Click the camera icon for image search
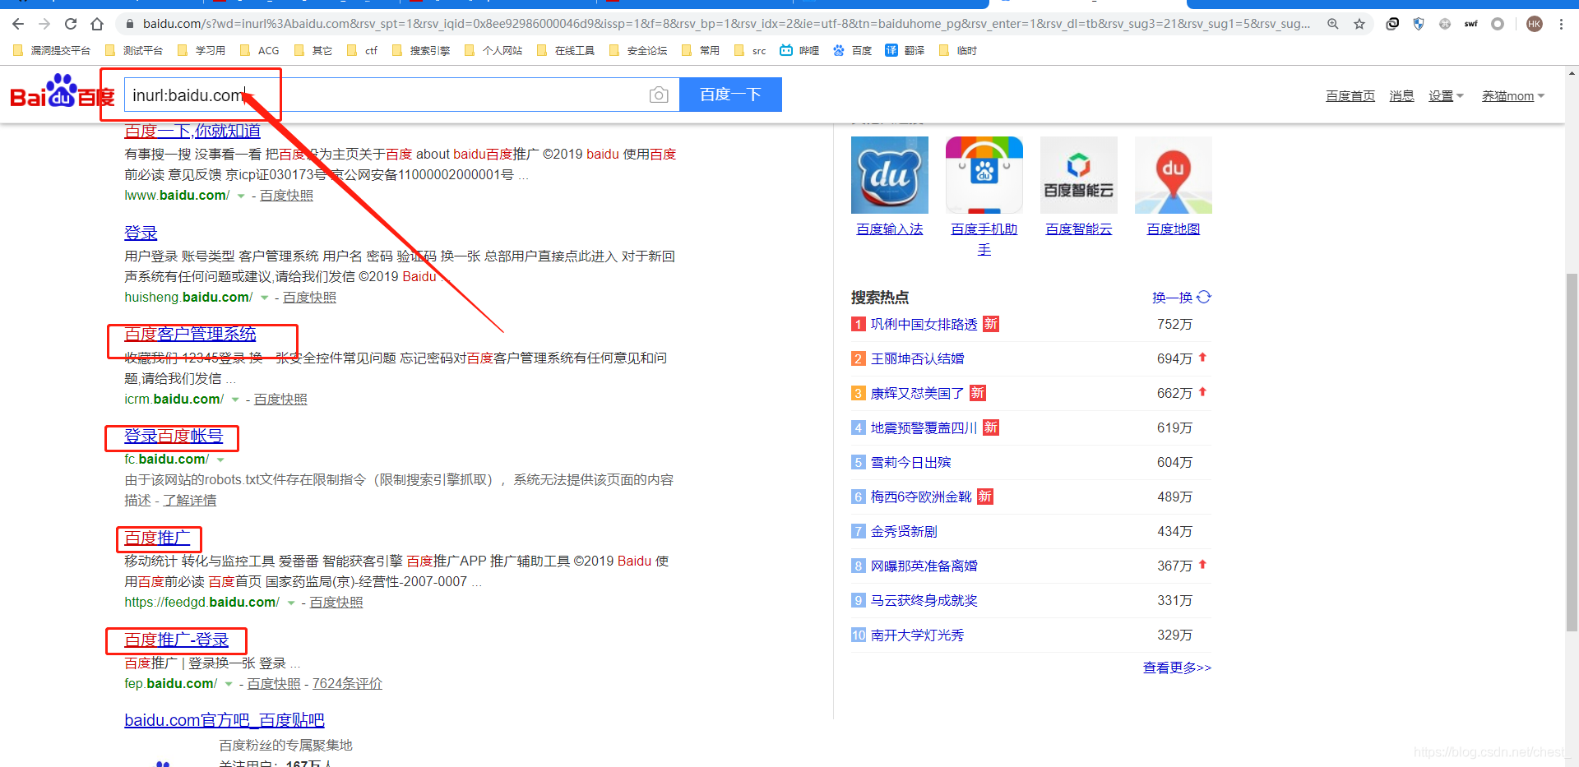This screenshot has width=1579, height=767. (658, 95)
